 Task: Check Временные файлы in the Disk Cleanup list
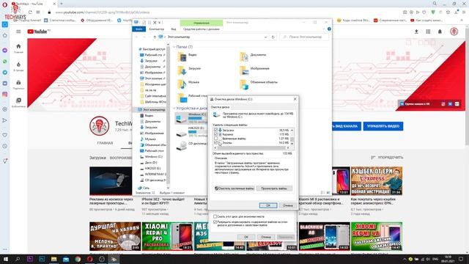(x=215, y=139)
